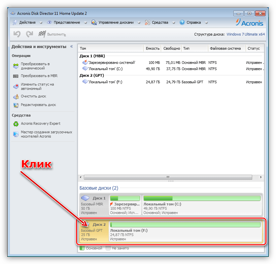Click the Convert to dynamic icon
The image size is (276, 264).
[x=16, y=66]
